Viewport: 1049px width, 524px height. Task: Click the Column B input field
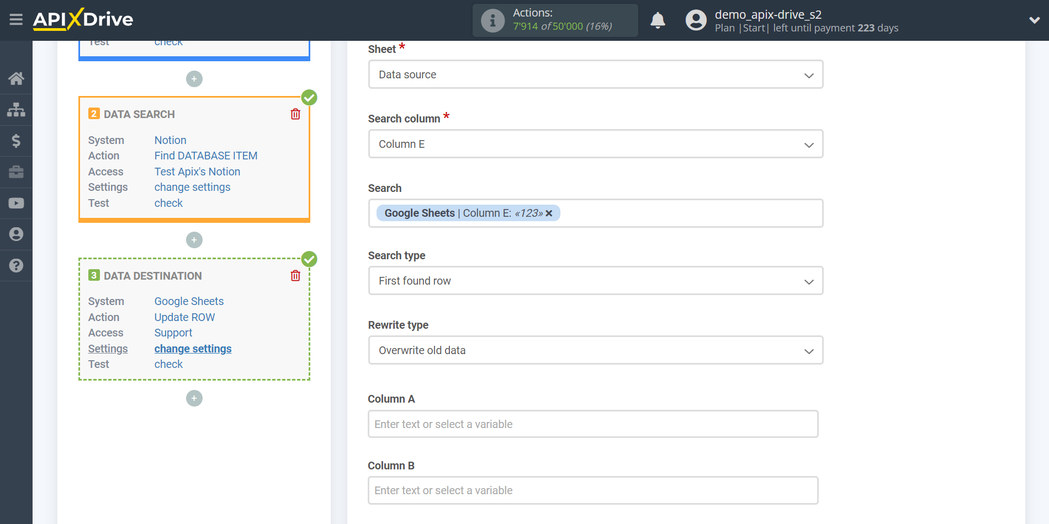(x=593, y=490)
